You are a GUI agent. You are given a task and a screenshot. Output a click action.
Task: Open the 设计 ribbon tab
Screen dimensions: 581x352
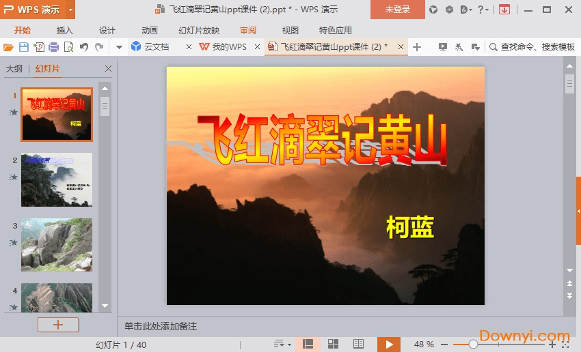[107, 30]
